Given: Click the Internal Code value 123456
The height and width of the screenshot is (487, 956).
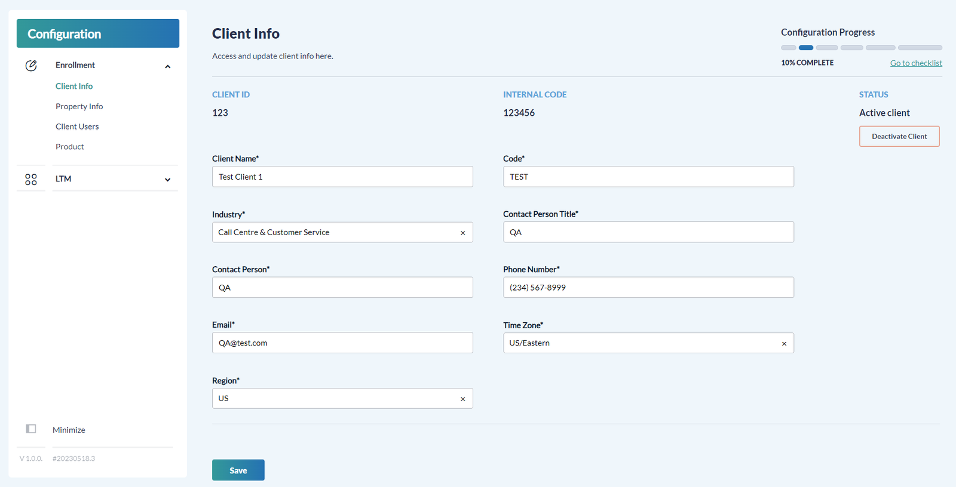Looking at the screenshot, I should pos(519,113).
